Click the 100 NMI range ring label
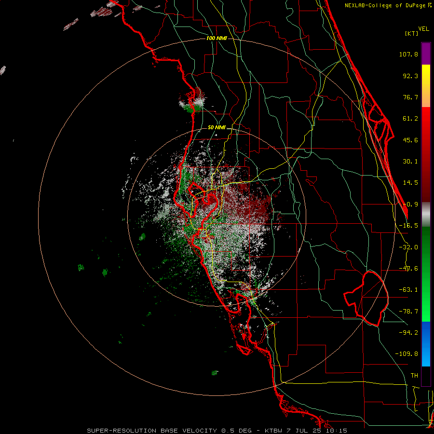Screen dimensions: 434x434 [217, 38]
